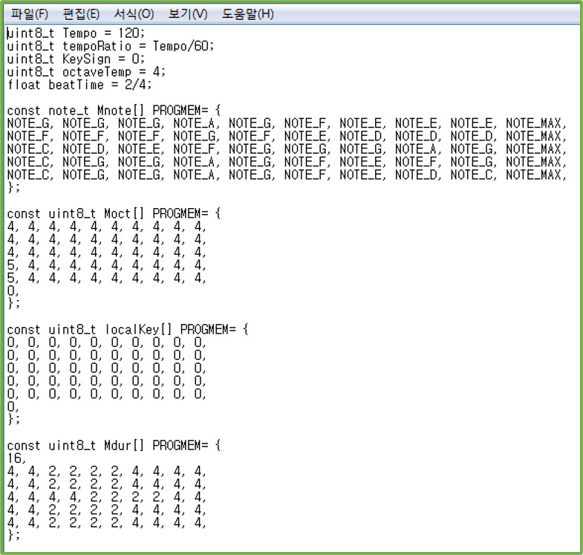Viewport: 583px width, 555px height.
Task: Click the line 'uint8_t KeySign = 0;'
Action: [76, 59]
